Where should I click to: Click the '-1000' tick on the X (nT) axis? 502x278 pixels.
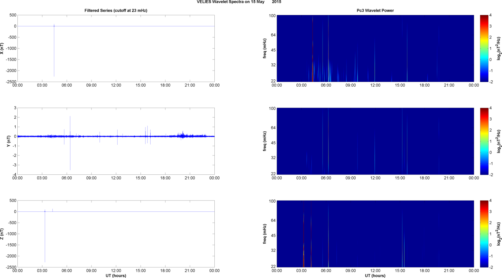[11, 48]
